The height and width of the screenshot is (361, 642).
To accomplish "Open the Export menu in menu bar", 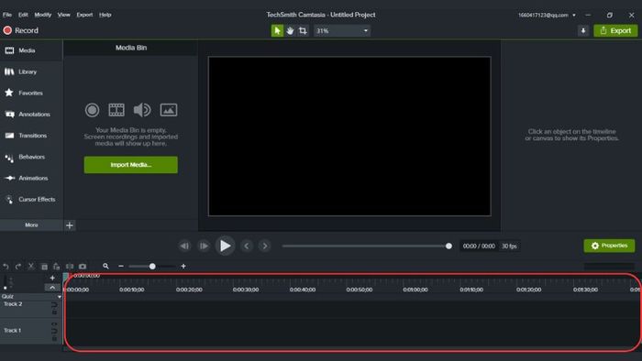I will click(x=84, y=15).
